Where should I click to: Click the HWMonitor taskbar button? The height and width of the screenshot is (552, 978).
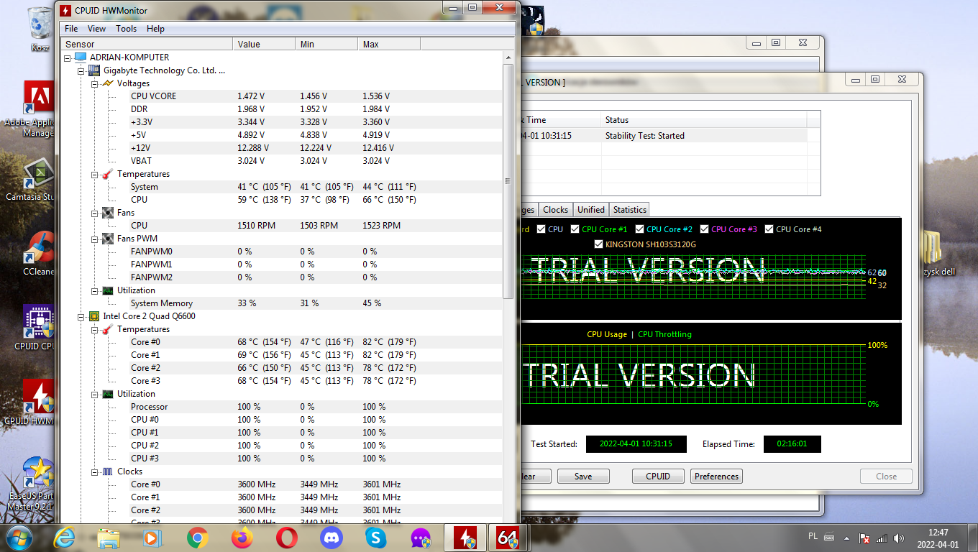coord(465,537)
